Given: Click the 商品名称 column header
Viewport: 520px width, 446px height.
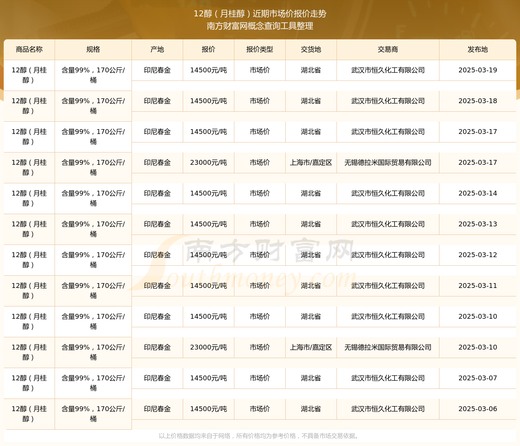Looking at the screenshot, I should [x=29, y=49].
